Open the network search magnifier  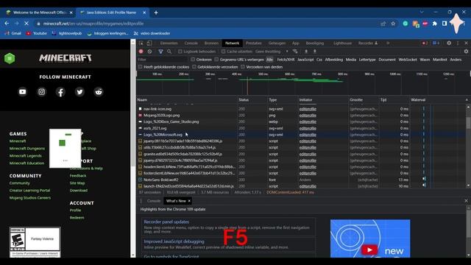coord(169,52)
